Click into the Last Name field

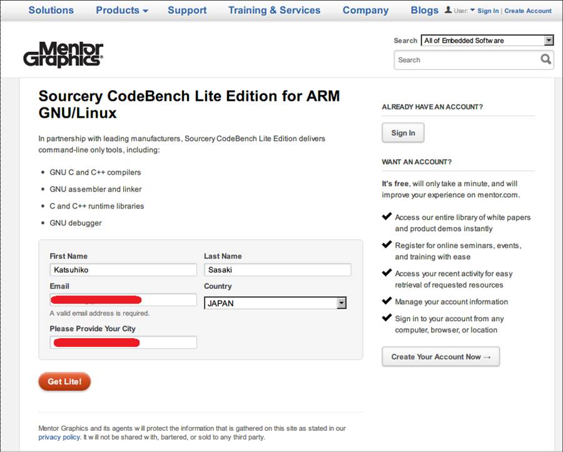[x=277, y=270]
